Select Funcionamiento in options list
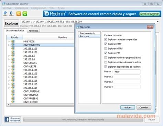 88,33
